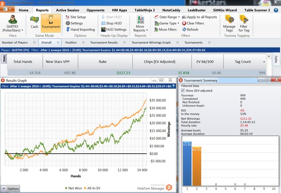Image resolution: width=281 pixels, height=193 pixels.
Task: Open the Game Type filter dropdown
Action: pyautogui.click(x=167, y=23)
